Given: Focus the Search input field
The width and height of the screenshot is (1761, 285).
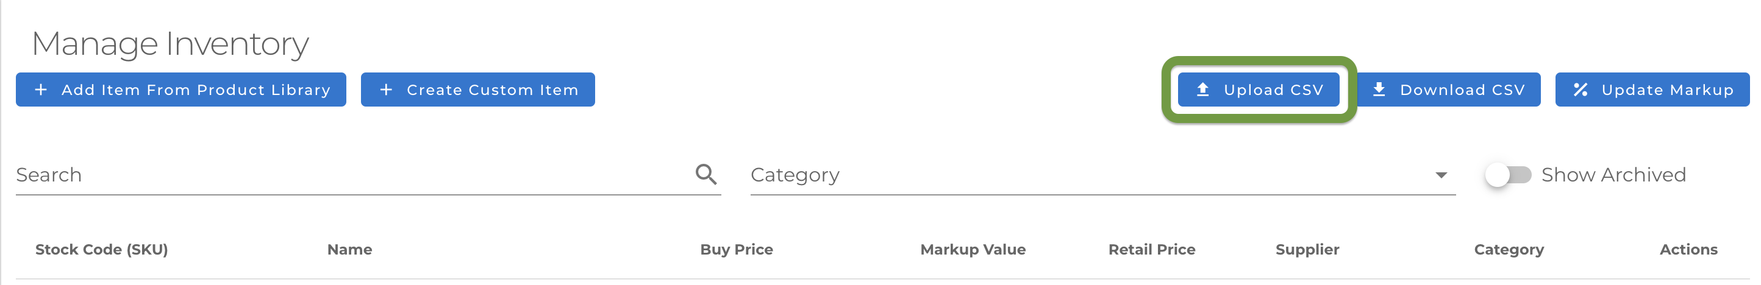Looking at the screenshot, I should point(349,175).
